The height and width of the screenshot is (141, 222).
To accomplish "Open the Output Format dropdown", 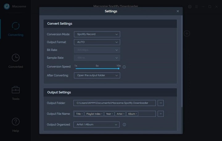I will [97, 42].
